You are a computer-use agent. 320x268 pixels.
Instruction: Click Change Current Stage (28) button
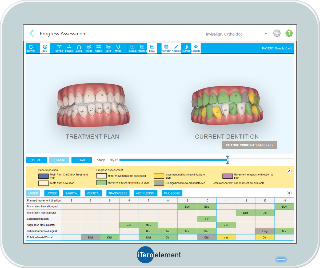249,145
